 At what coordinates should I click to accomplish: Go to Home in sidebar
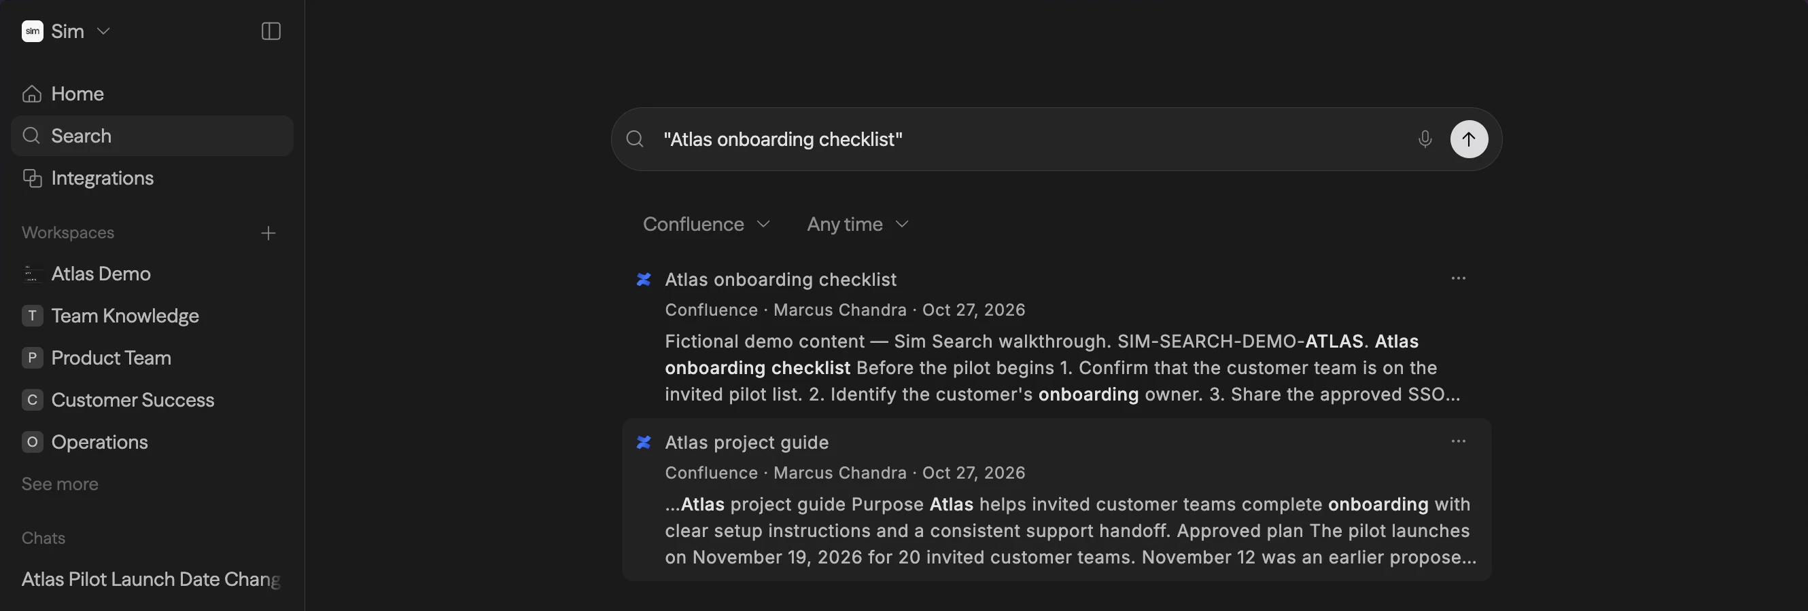[x=152, y=94]
